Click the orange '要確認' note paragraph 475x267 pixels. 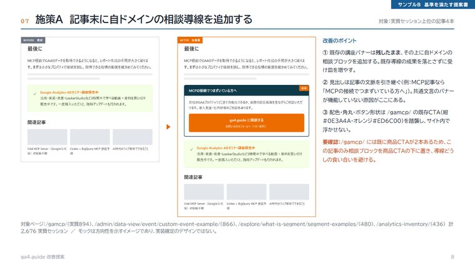coord(388,150)
